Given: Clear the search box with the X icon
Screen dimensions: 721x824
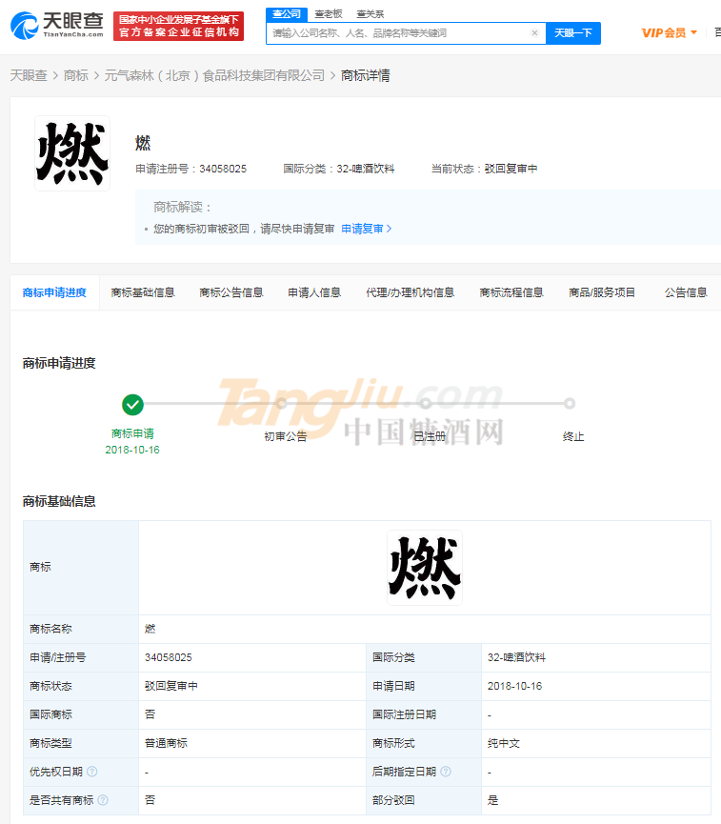Looking at the screenshot, I should 534,33.
